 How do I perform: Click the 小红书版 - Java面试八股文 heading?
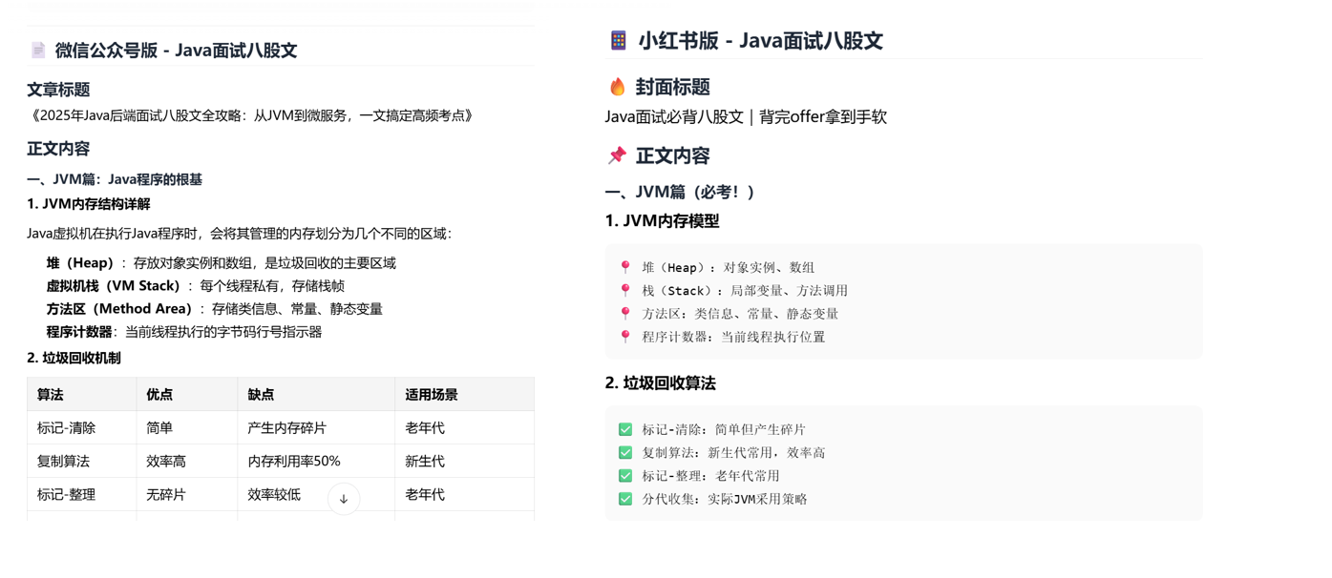tap(761, 40)
